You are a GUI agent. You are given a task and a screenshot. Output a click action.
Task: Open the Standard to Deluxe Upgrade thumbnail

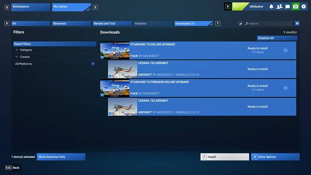coord(115,51)
